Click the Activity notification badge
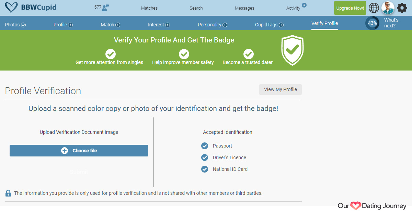 click(x=304, y=5)
